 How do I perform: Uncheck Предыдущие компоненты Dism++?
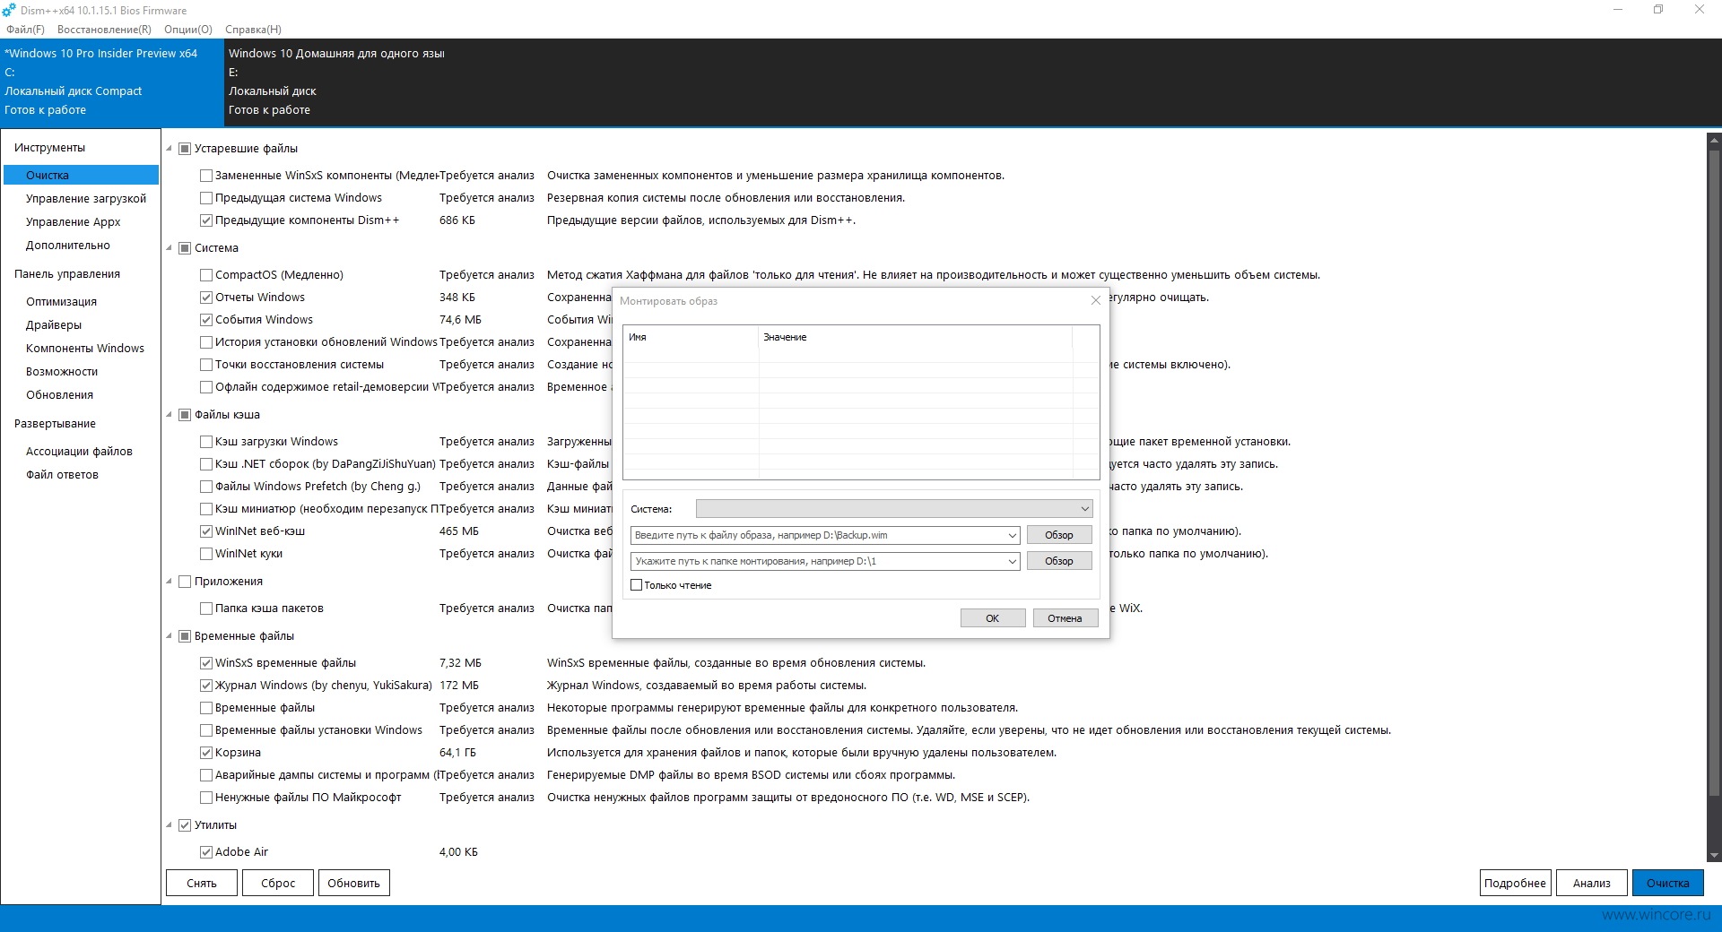[x=206, y=220]
